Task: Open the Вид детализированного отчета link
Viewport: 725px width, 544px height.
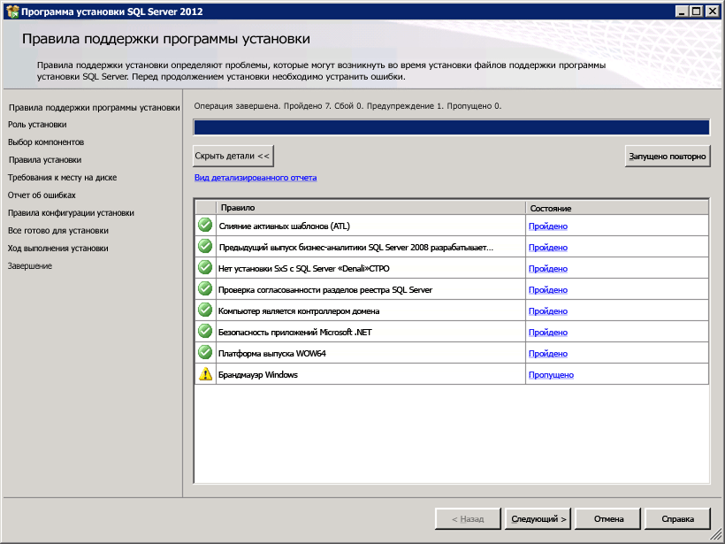Action: tap(255, 178)
